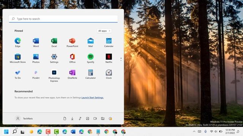Open the TechNots user account menu
This screenshot has width=243, height=136.
[x=24, y=118]
